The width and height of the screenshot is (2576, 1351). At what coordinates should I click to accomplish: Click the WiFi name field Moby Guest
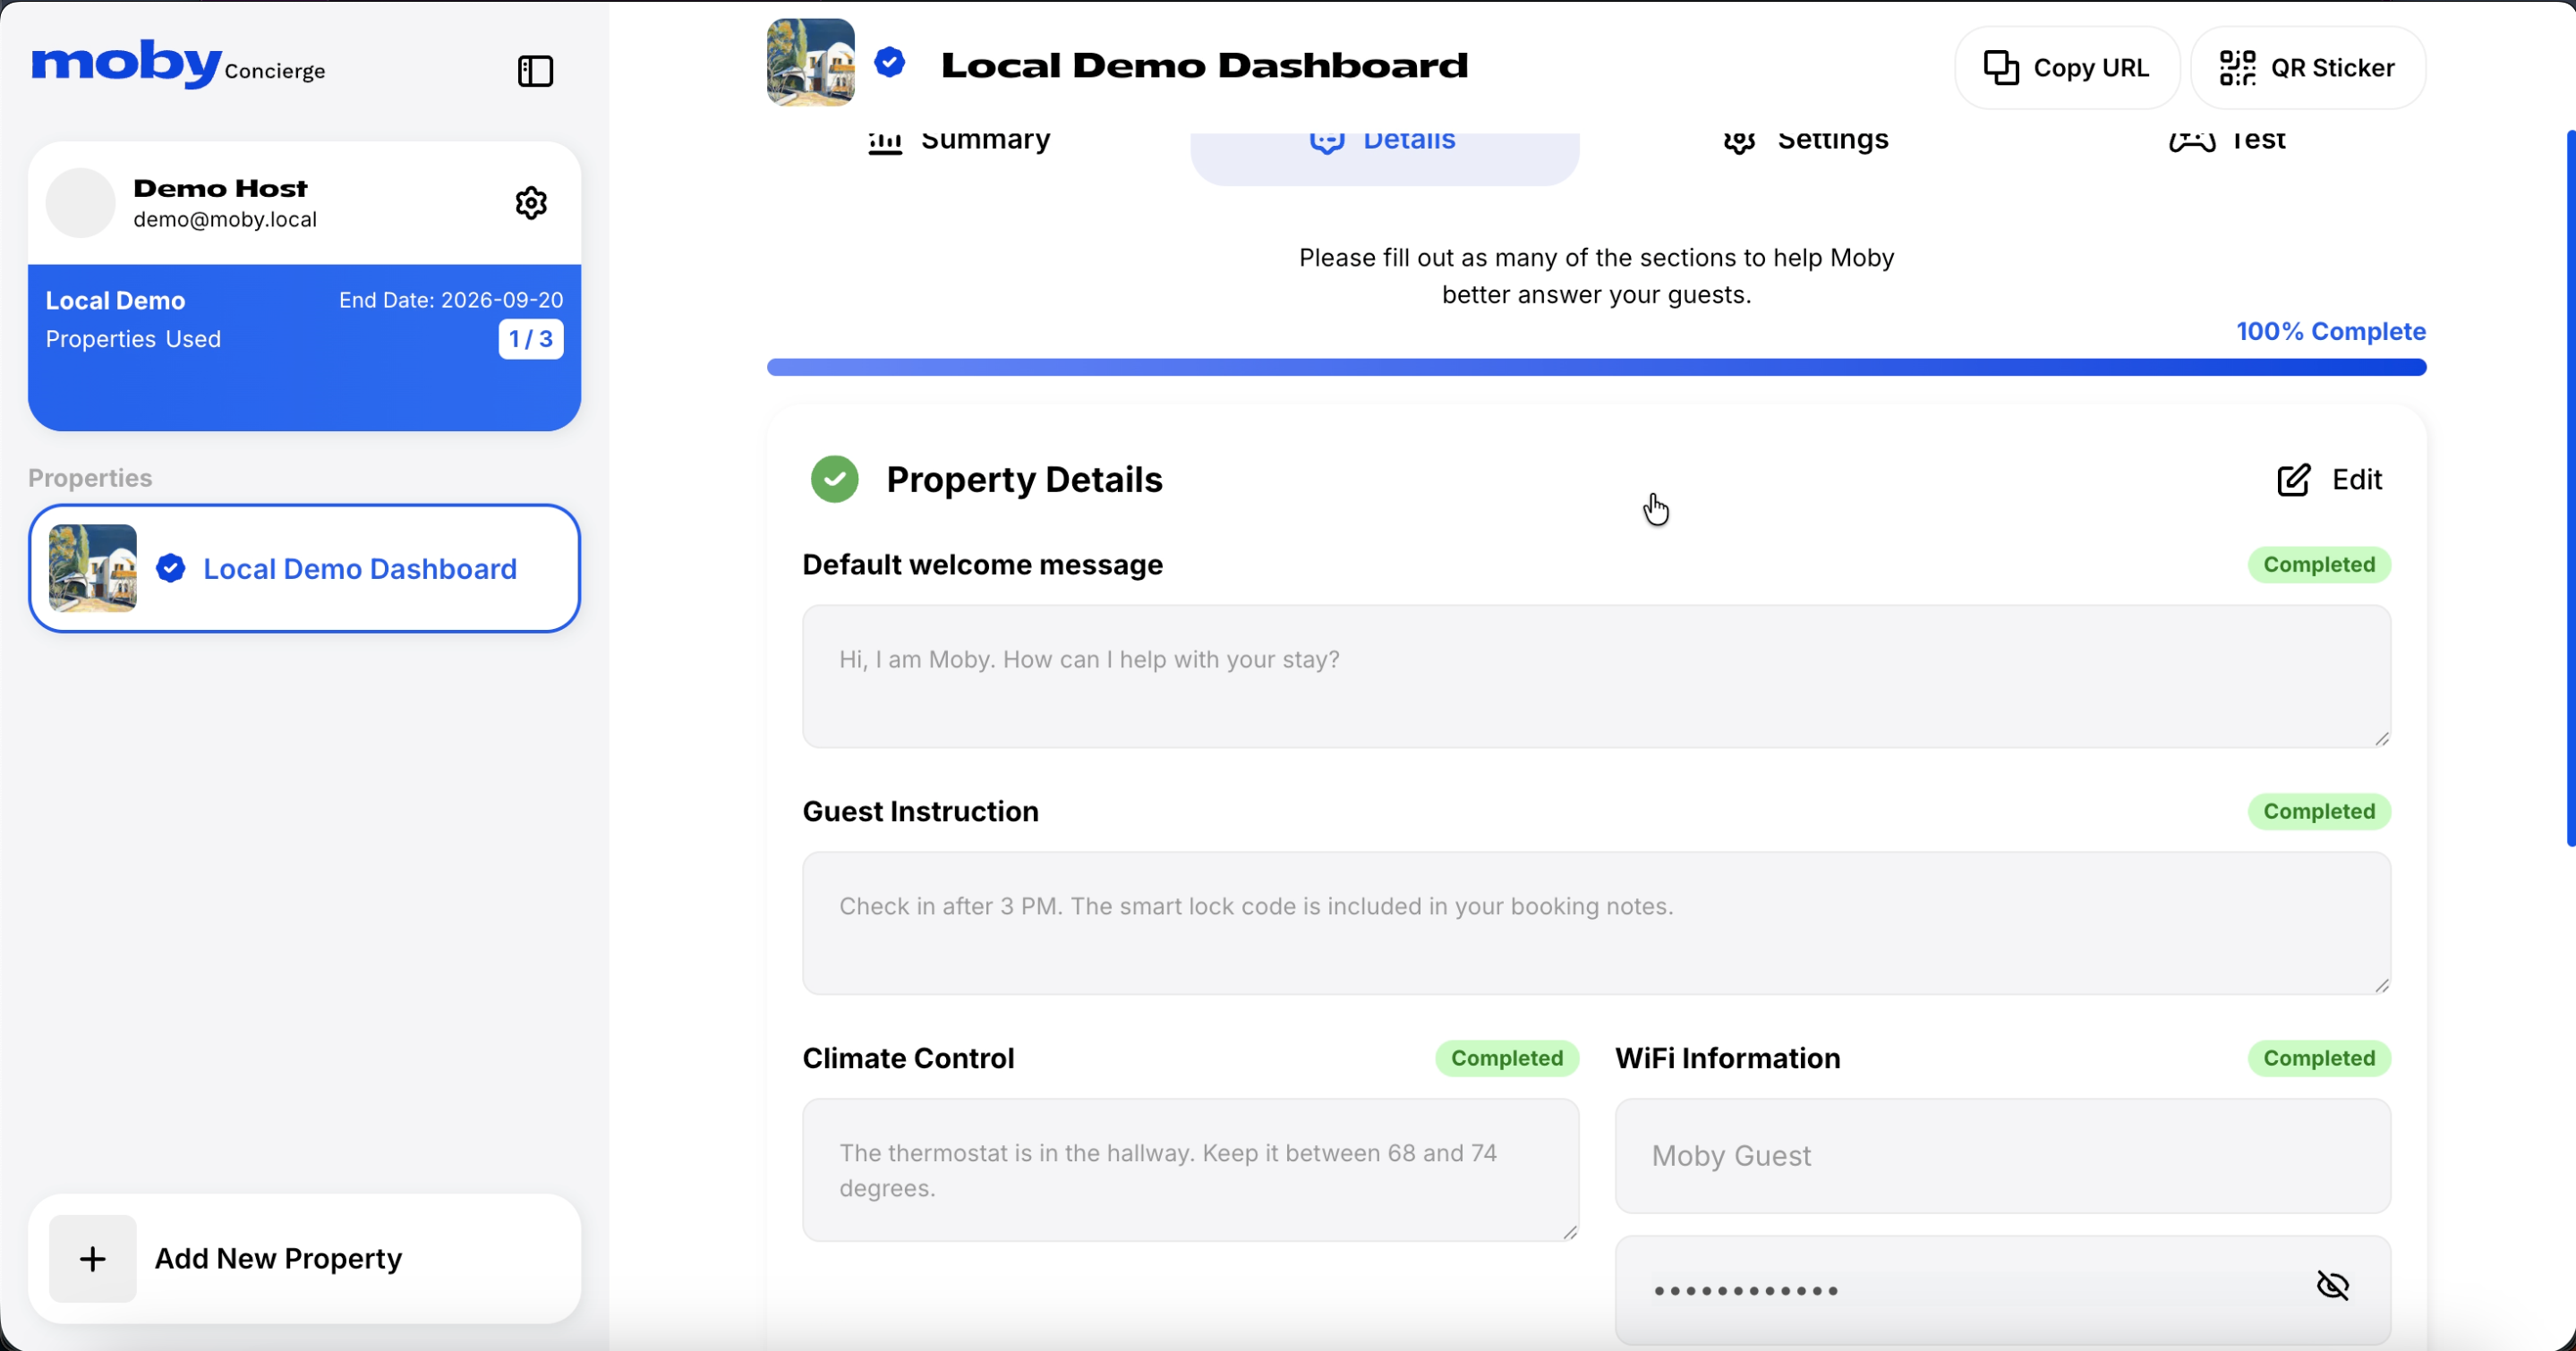(x=2002, y=1156)
